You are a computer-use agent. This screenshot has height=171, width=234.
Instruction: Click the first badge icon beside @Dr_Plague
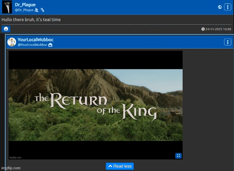37,10
